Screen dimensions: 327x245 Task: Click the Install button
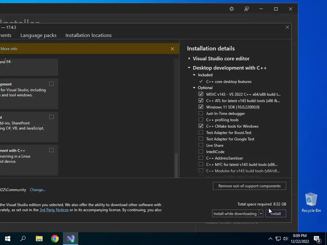pos(276,213)
